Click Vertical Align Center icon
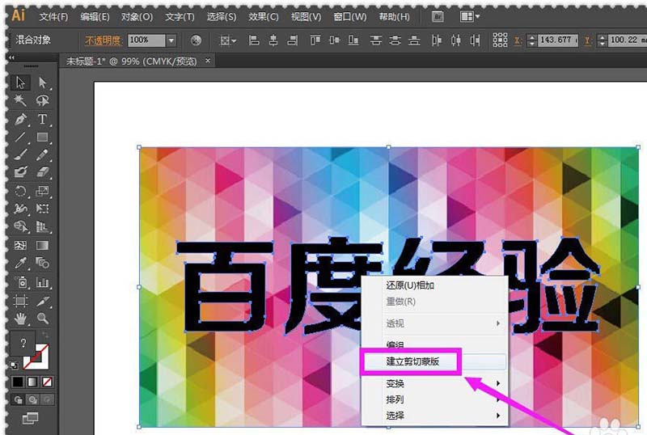The image size is (647, 435). 334,40
